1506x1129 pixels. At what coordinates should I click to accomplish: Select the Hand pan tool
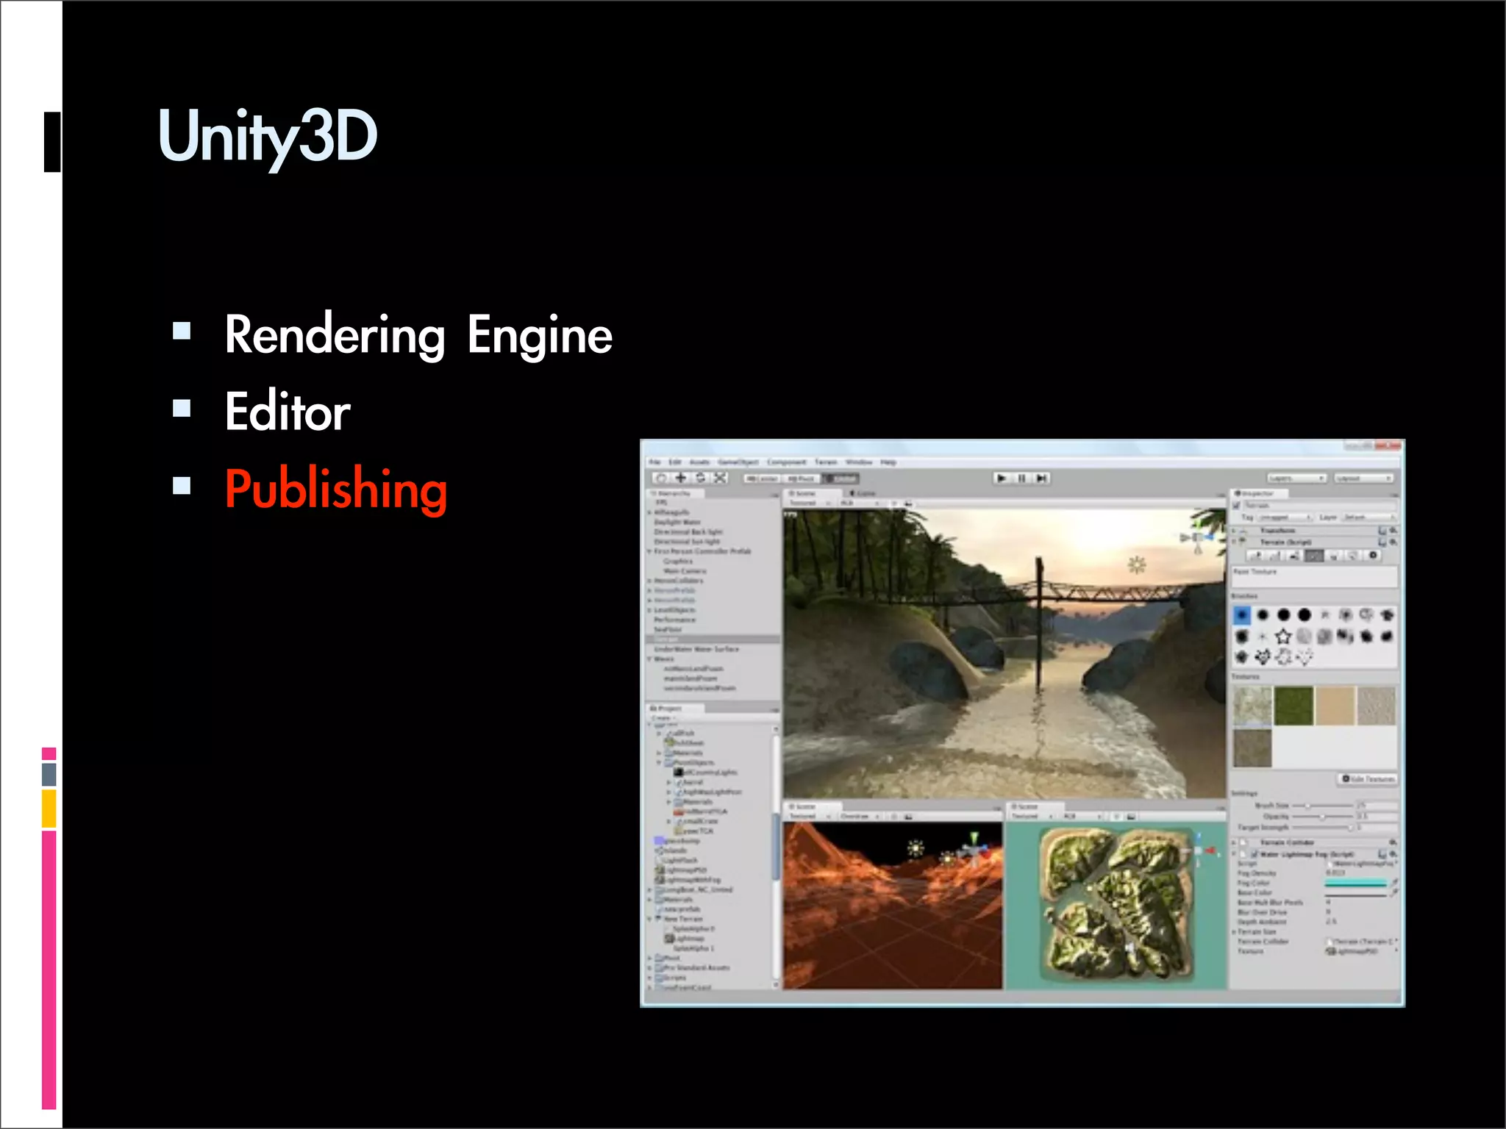point(661,478)
